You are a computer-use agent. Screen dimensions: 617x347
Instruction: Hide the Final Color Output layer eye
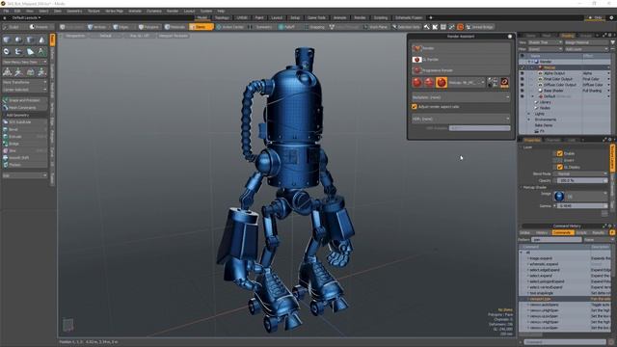point(522,79)
